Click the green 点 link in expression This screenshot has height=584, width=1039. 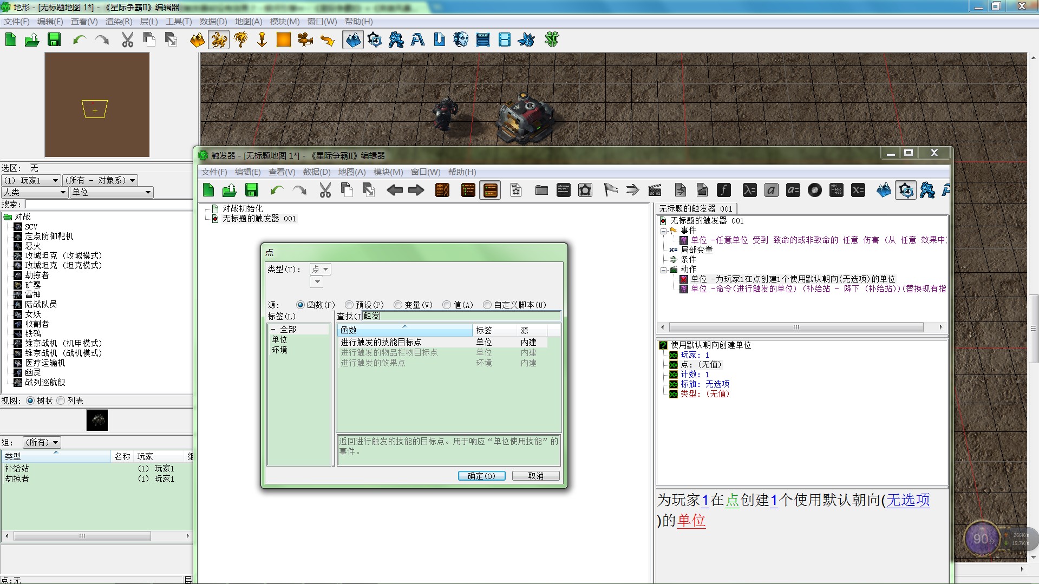(733, 500)
